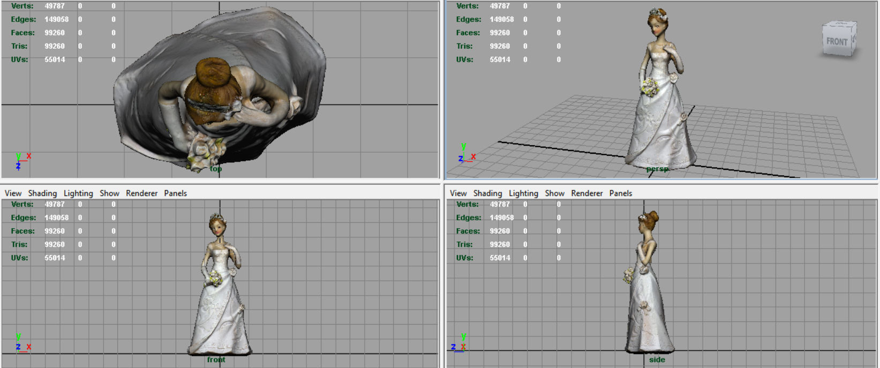The height and width of the screenshot is (368, 880).
Task: Open Panels menu in front viewport panel
Action: point(175,193)
